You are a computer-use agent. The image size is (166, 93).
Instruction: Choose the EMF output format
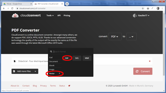pyautogui.click(x=67, y=58)
